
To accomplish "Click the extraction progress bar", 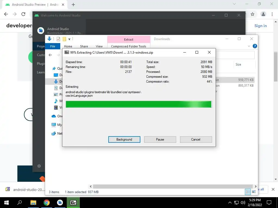I will (139, 104).
